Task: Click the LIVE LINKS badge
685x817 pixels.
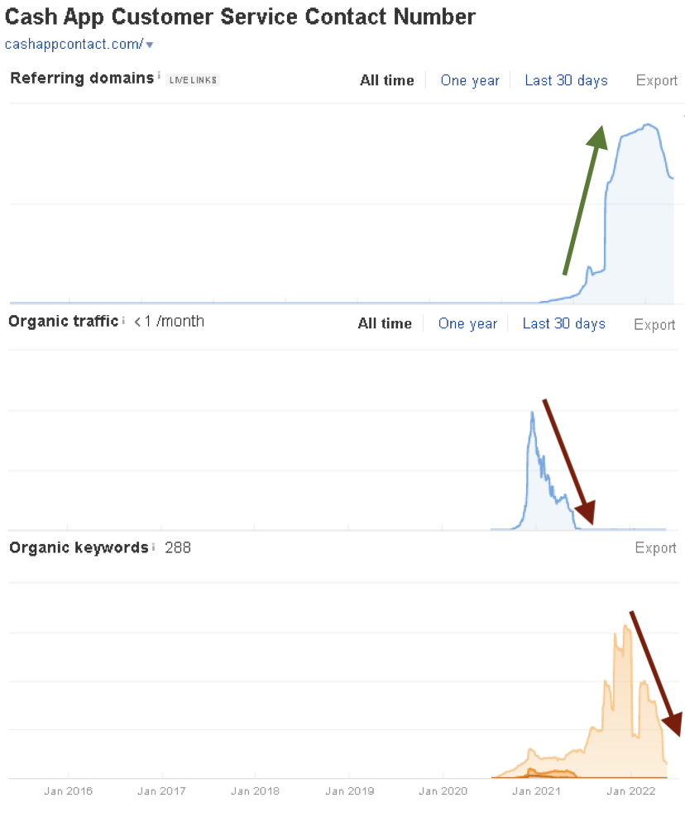Action: tap(193, 79)
